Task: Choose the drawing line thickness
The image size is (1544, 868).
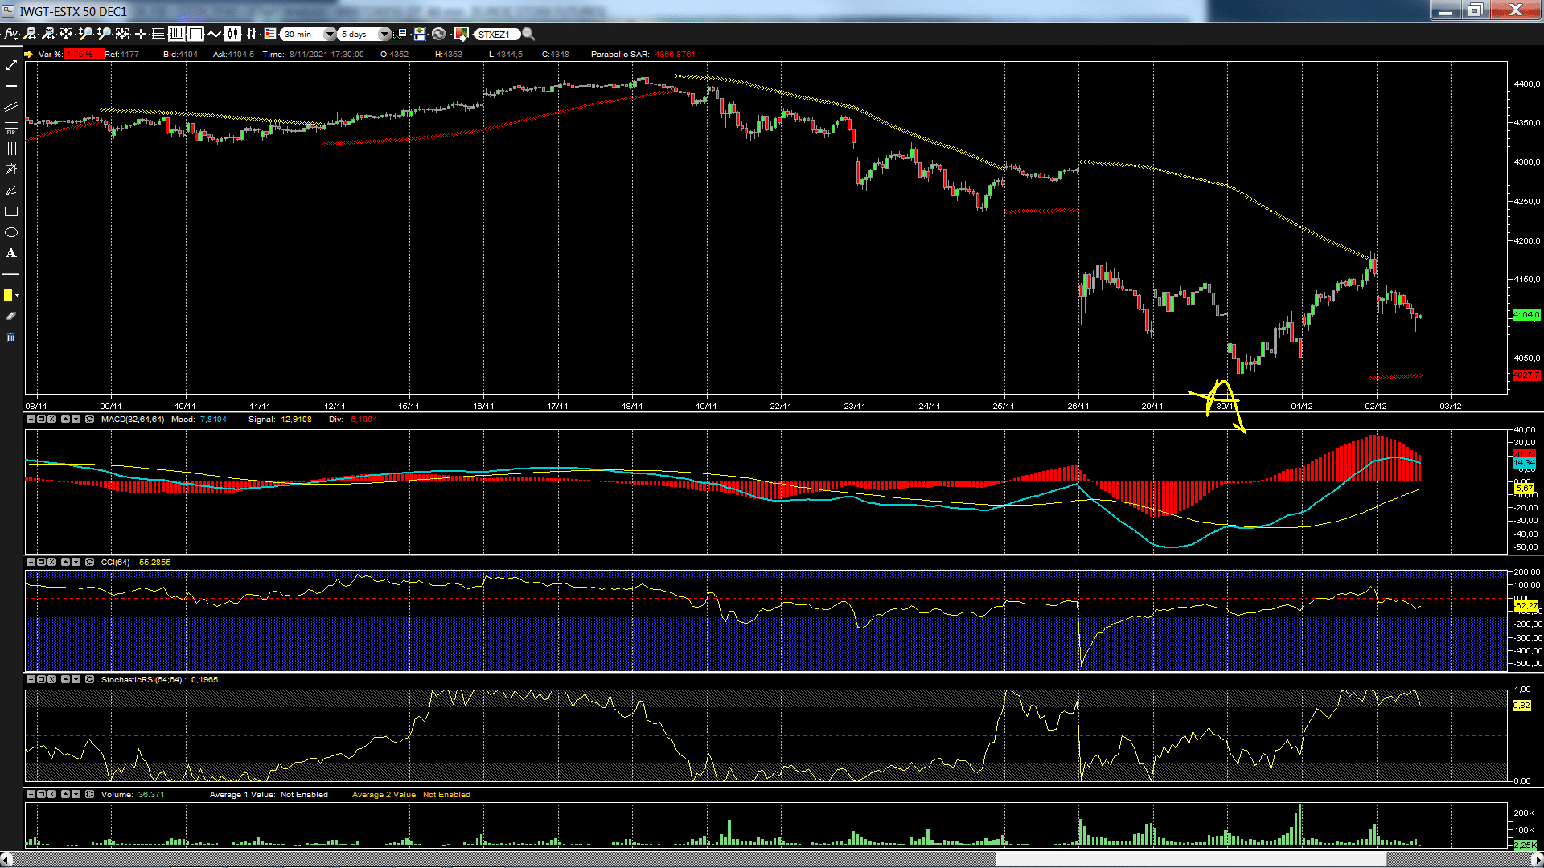Action: 11,274
